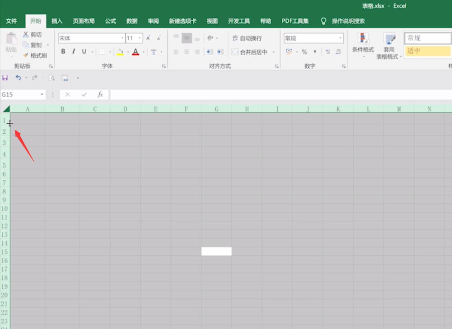
Task: Click Merge & Center (合并后居中)
Action: click(250, 52)
